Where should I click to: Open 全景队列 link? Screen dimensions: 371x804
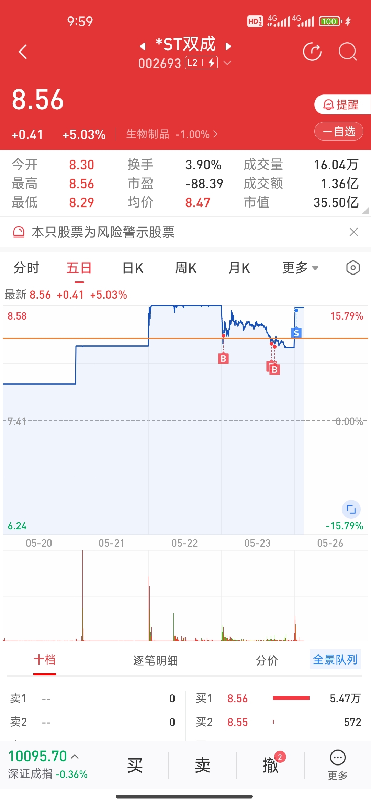(335, 659)
